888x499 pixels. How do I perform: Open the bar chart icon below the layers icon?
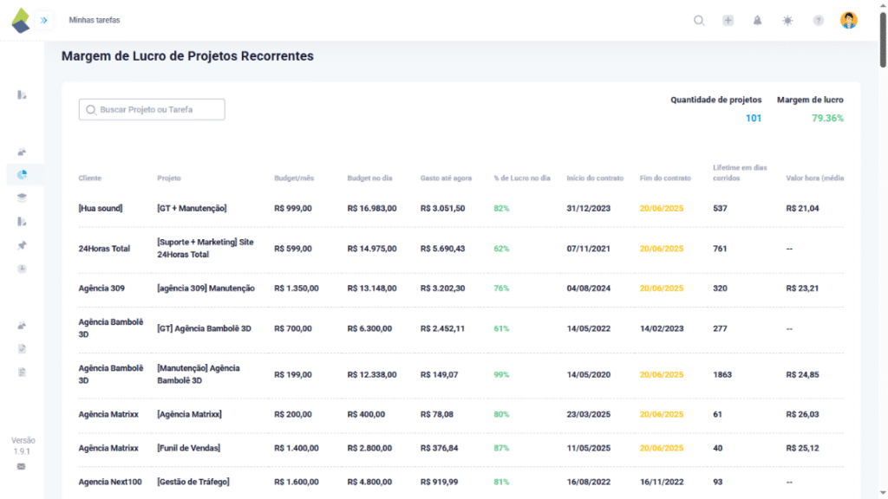coord(22,221)
